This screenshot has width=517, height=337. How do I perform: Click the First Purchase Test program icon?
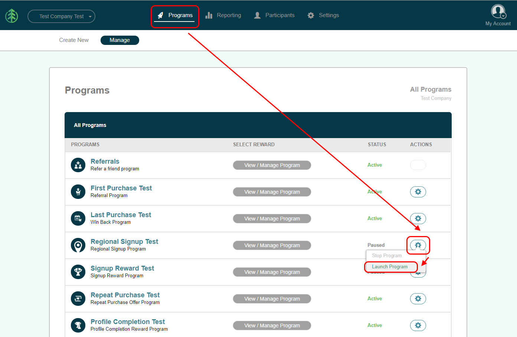pos(78,192)
